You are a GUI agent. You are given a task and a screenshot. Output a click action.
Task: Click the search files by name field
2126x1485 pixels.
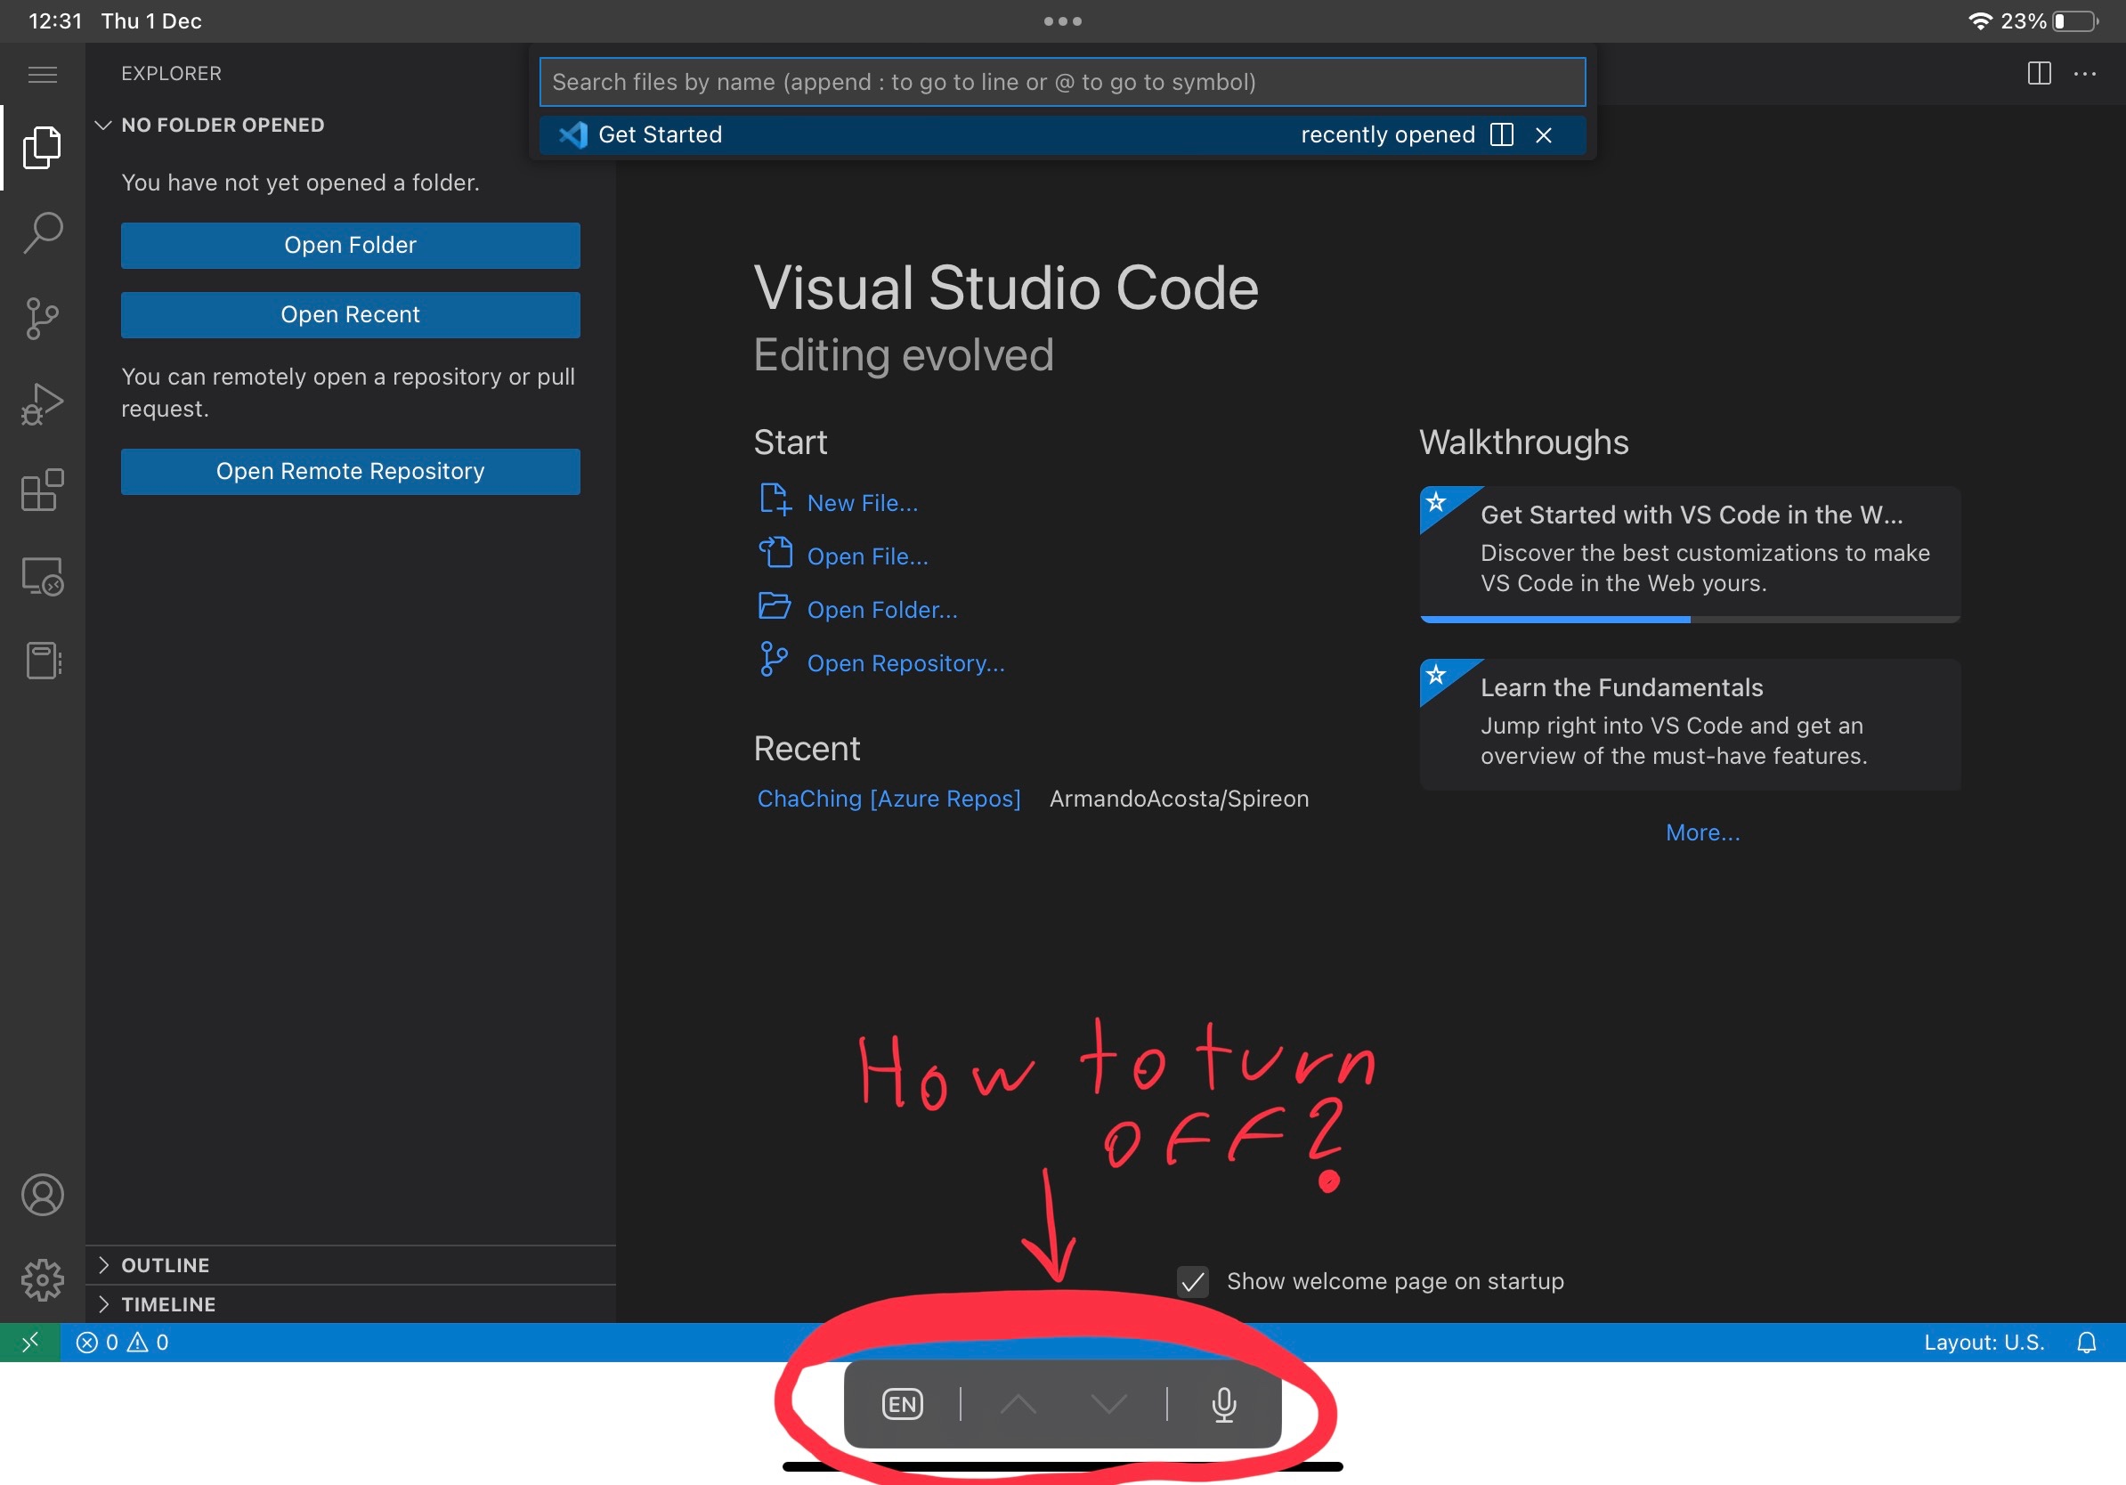coord(1061,83)
